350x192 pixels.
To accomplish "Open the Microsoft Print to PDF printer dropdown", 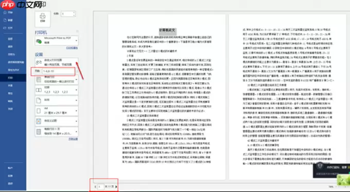I will pyautogui.click(x=57, y=41).
